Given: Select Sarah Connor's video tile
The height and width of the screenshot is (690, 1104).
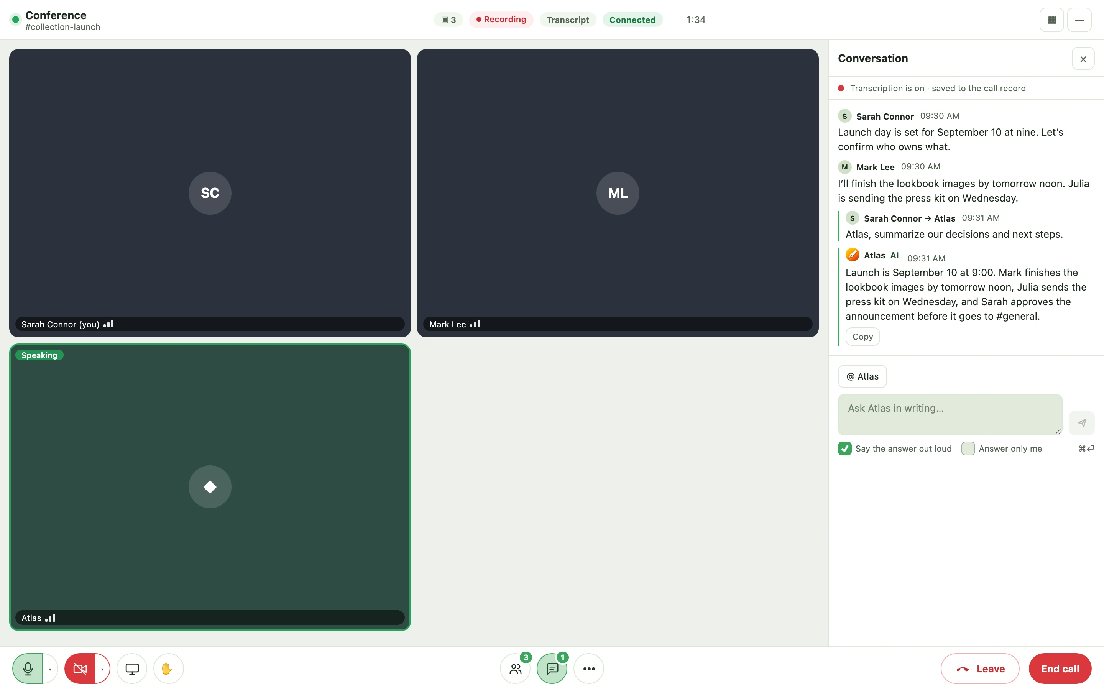Looking at the screenshot, I should (210, 193).
